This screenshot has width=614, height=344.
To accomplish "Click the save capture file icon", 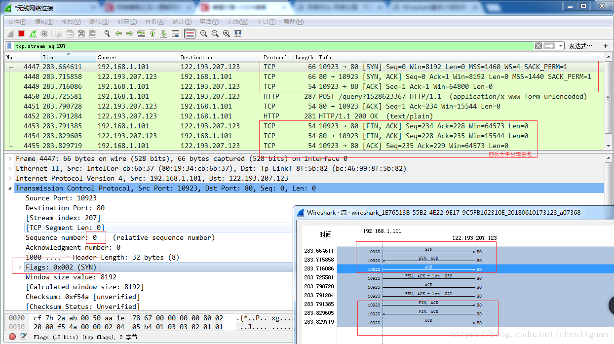I will coord(70,34).
